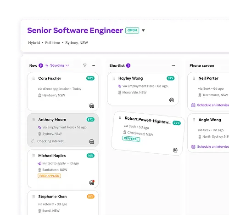Viewport: 229px width, 215px height.
Task: Click 'Bankstown, NSW' location text
Action: [55, 170]
